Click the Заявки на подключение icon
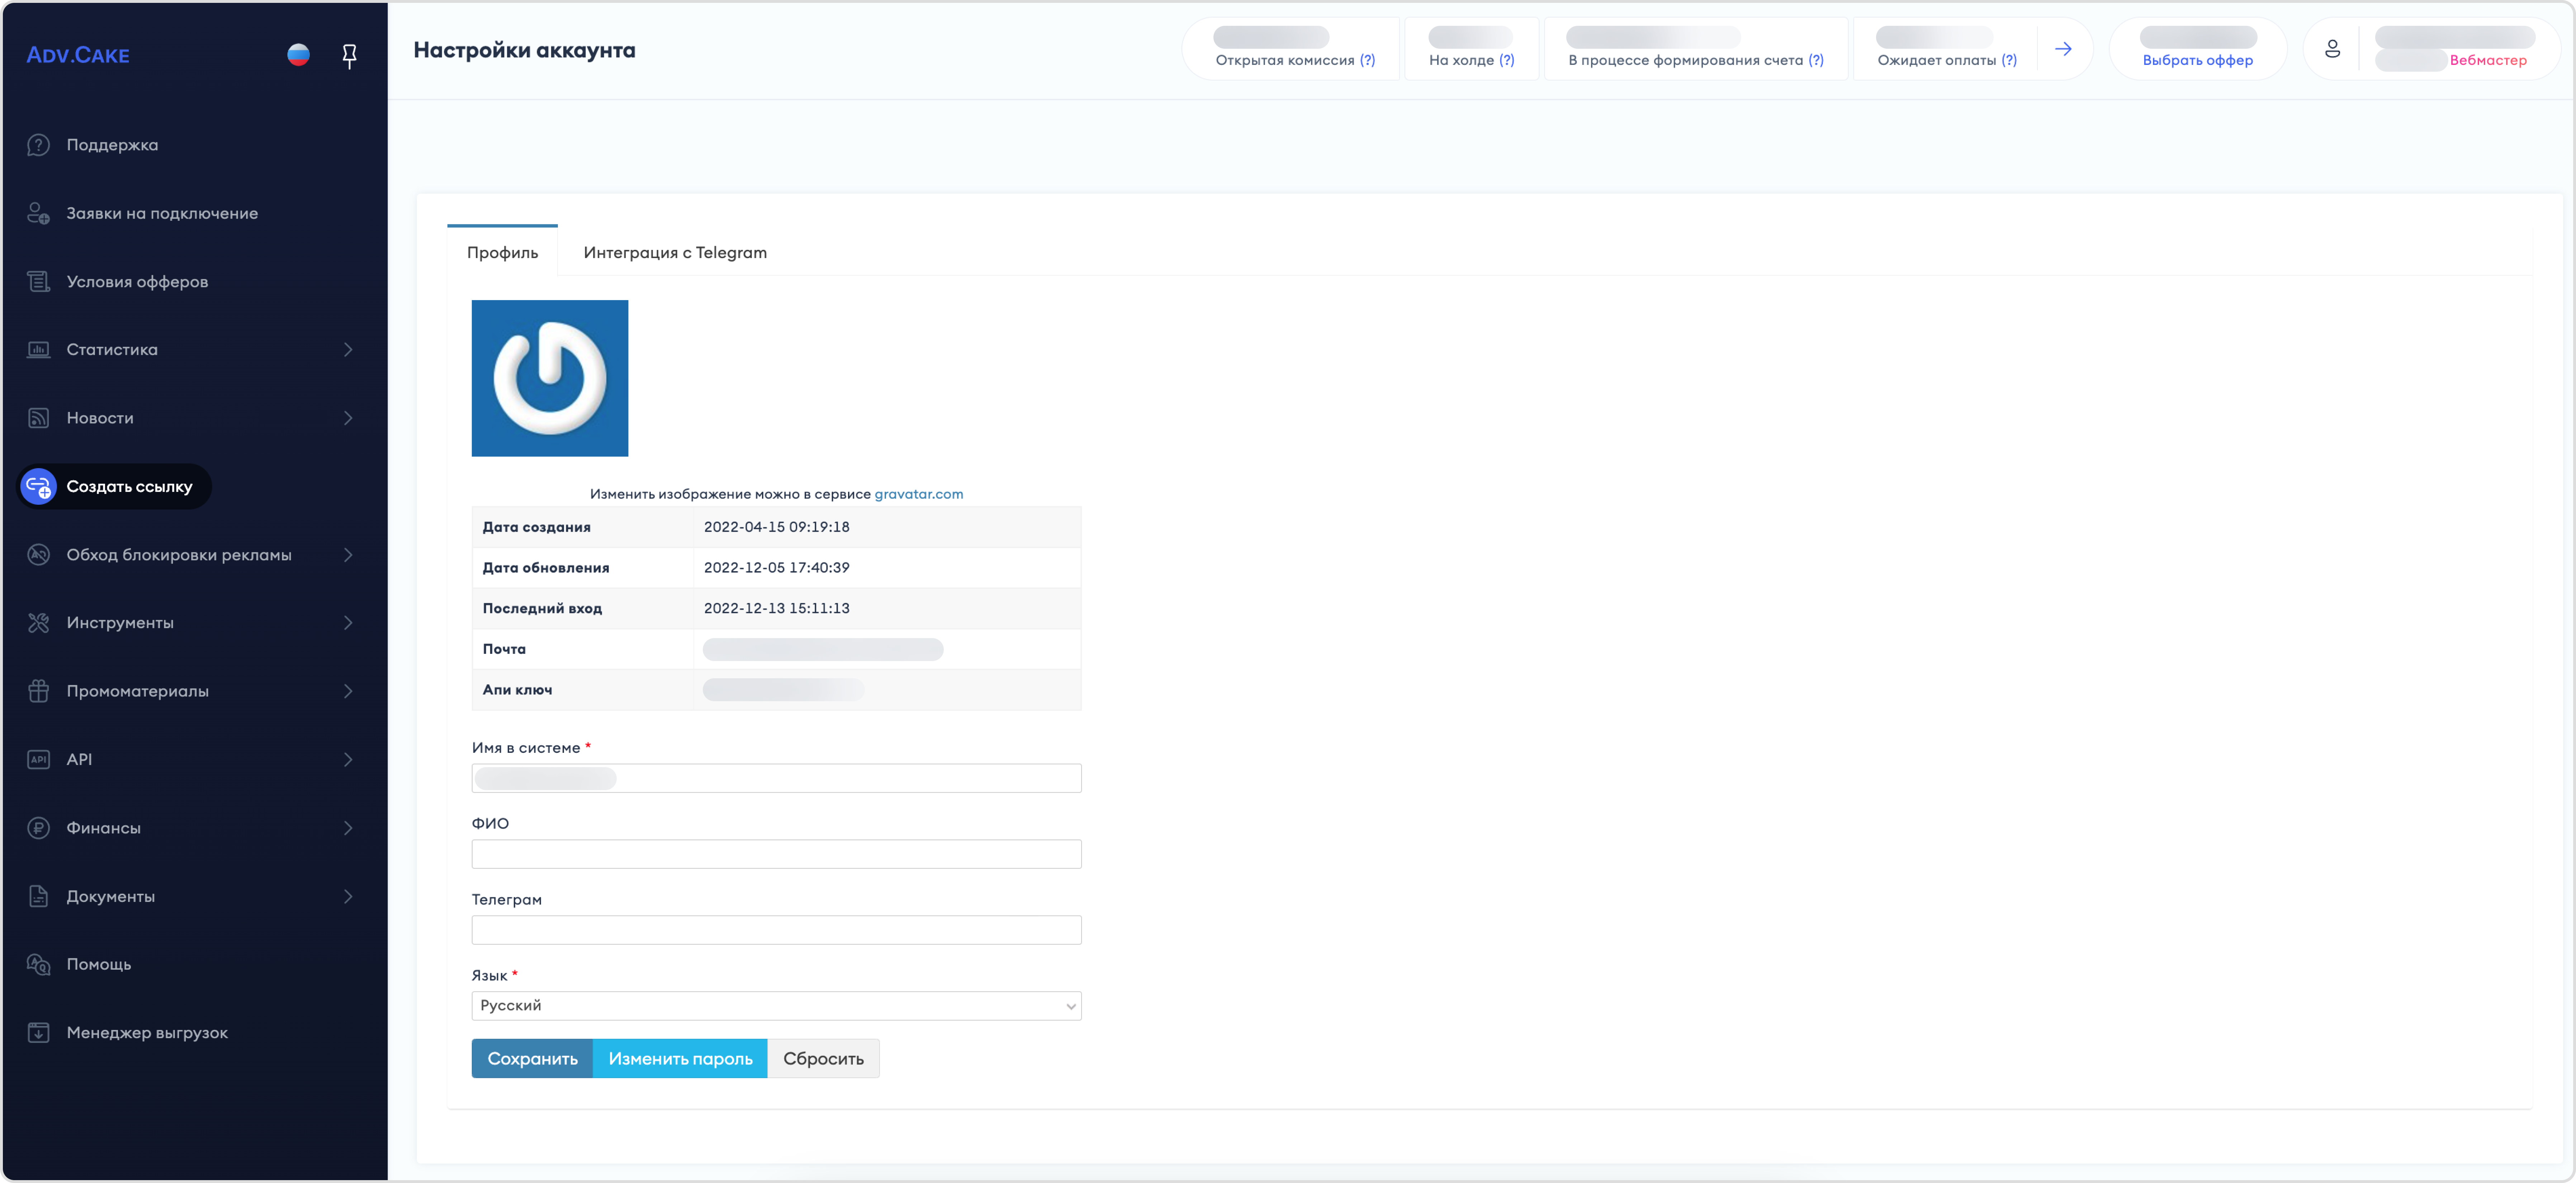 38,213
